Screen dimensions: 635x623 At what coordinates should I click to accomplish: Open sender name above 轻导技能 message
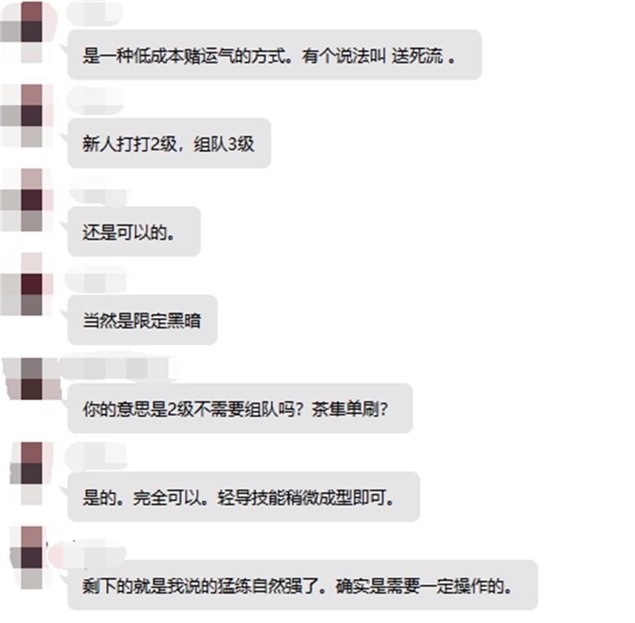pos(96,456)
